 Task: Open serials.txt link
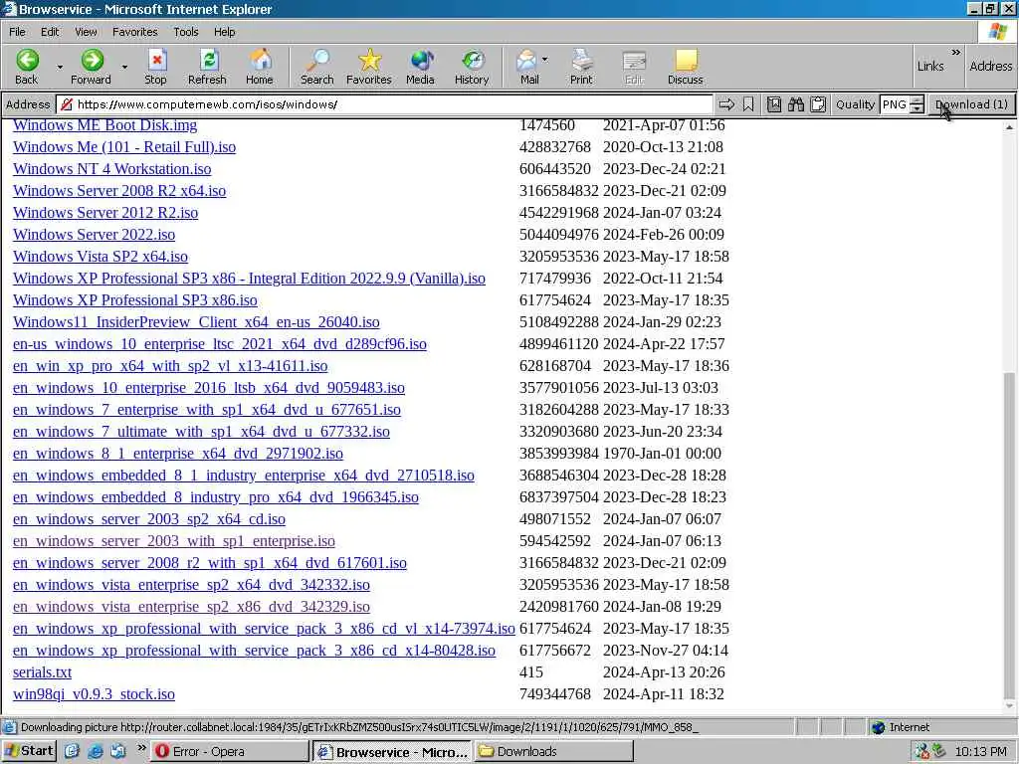click(x=42, y=672)
